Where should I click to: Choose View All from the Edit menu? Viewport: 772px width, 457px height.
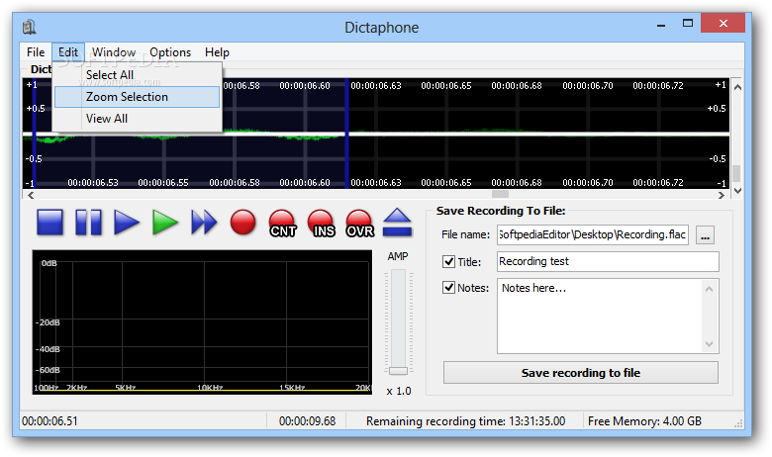click(137, 119)
